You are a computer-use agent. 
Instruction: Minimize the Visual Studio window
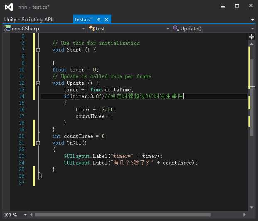click(223, 6)
